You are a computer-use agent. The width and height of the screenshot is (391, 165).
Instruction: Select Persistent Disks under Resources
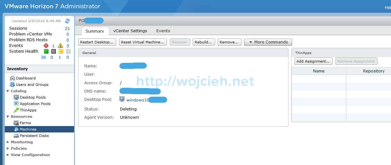pos(34,136)
